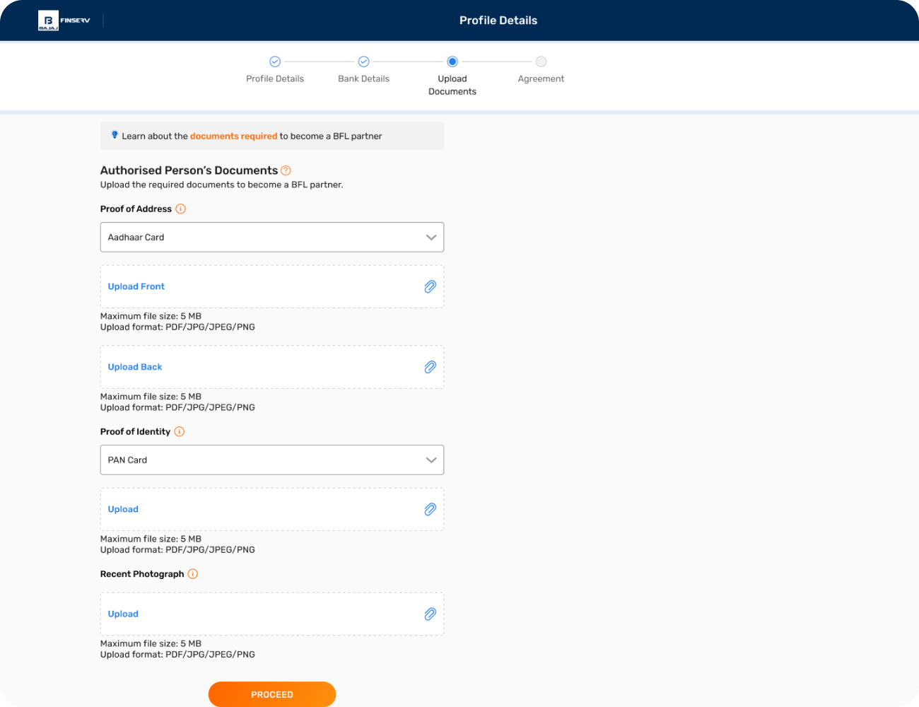Viewport: 919px width, 707px height.
Task: Open the Proof of Address info icon
Action: (x=180, y=209)
